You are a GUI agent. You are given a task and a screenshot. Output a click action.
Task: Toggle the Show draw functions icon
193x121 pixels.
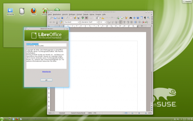click(126, 18)
